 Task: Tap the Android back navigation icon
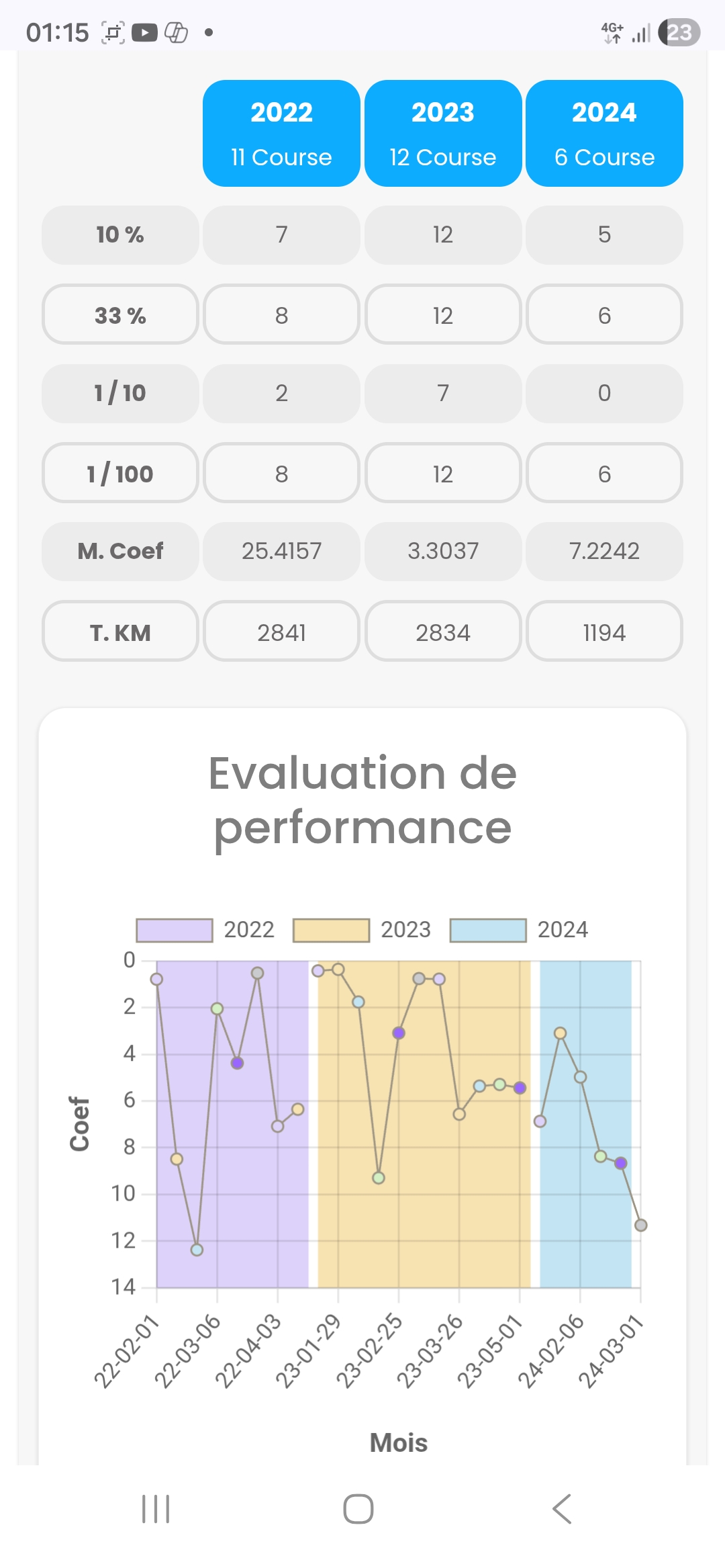[x=562, y=1509]
